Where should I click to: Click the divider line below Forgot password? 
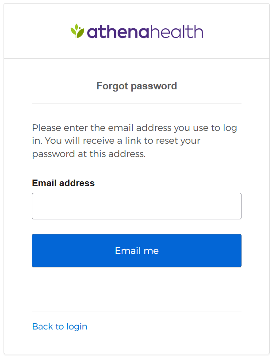pyautogui.click(x=137, y=104)
